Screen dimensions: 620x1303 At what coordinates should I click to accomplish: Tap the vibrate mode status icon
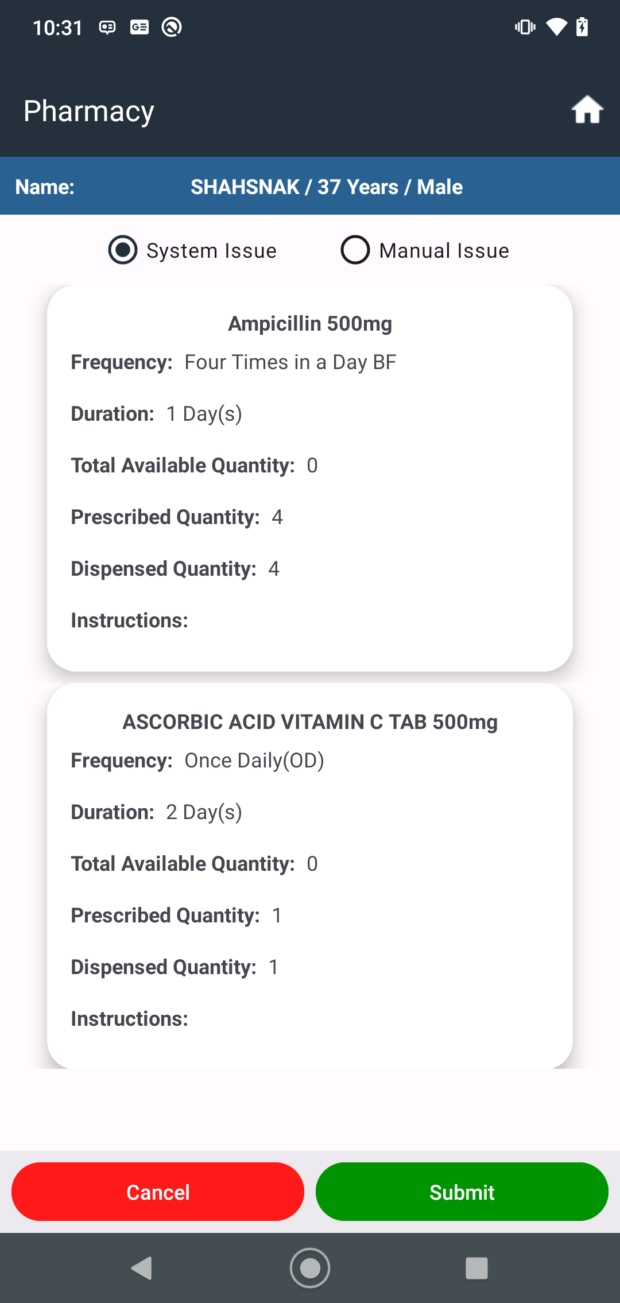click(x=525, y=27)
